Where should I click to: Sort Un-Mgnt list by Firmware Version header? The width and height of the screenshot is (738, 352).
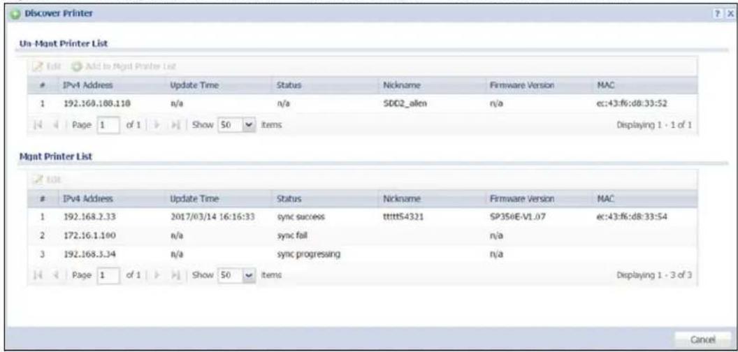538,86
